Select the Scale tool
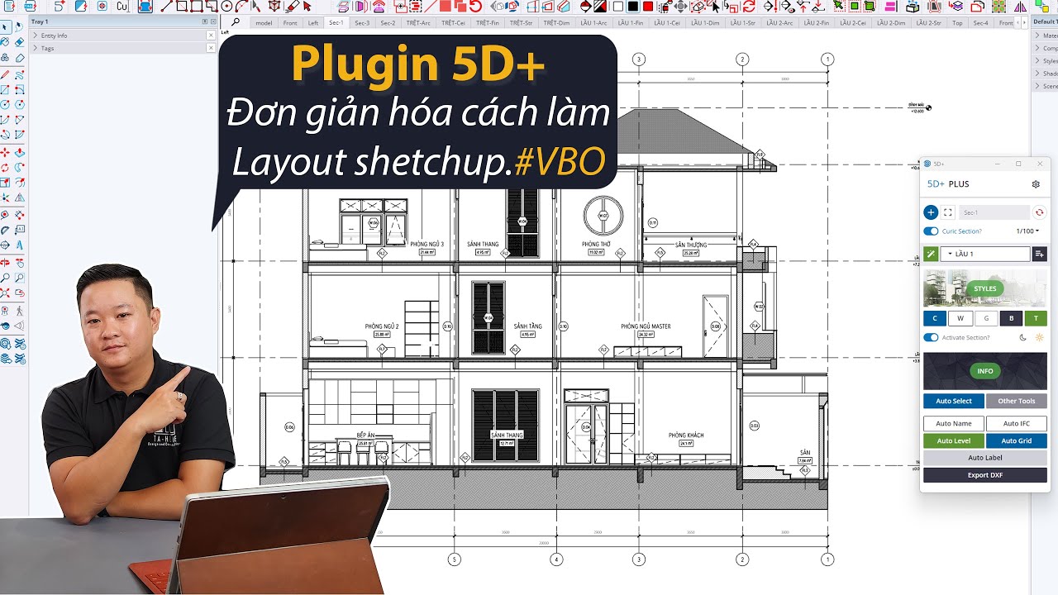The width and height of the screenshot is (1058, 595). pyautogui.click(x=5, y=183)
